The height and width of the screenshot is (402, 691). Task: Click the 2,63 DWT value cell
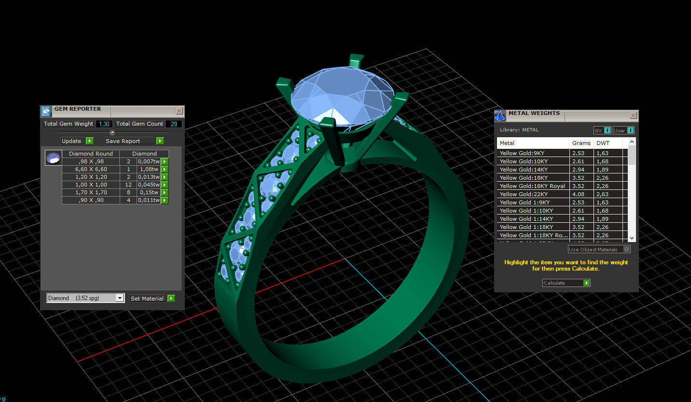point(608,194)
